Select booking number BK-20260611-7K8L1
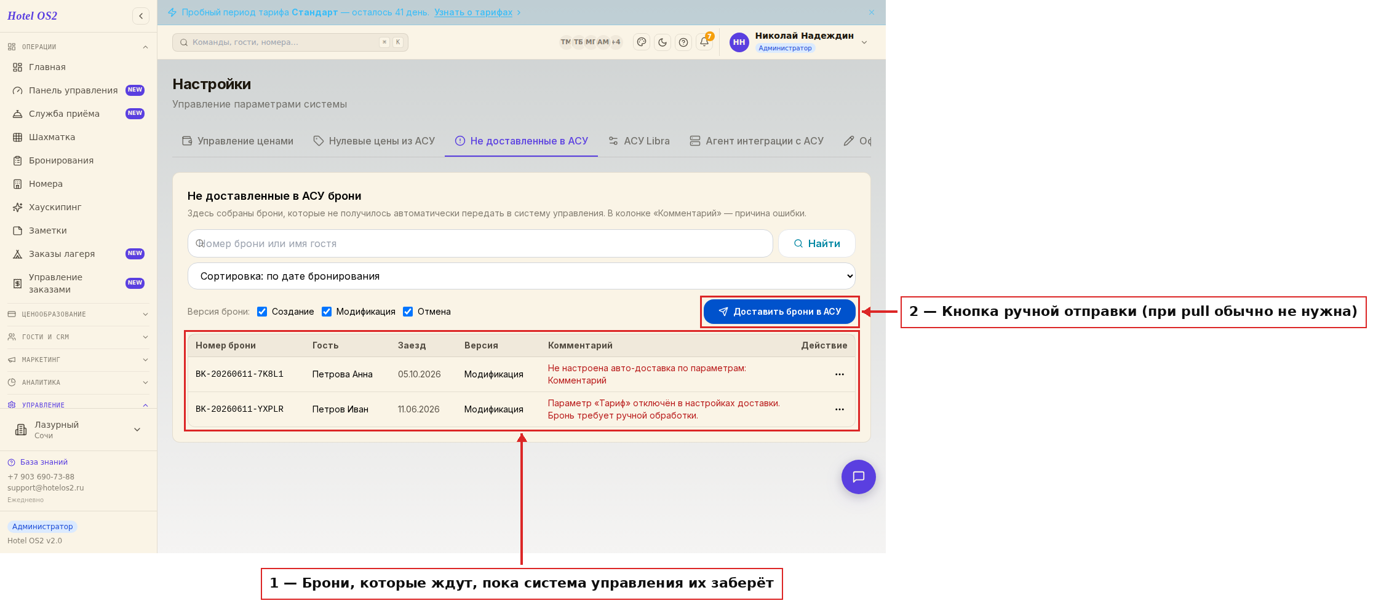 [239, 374]
